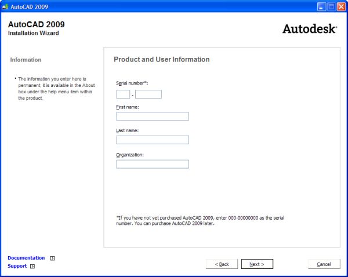Click the AutoCAD 2009 title bar icon
The width and height of the screenshot is (348, 277).
(x=5, y=7)
